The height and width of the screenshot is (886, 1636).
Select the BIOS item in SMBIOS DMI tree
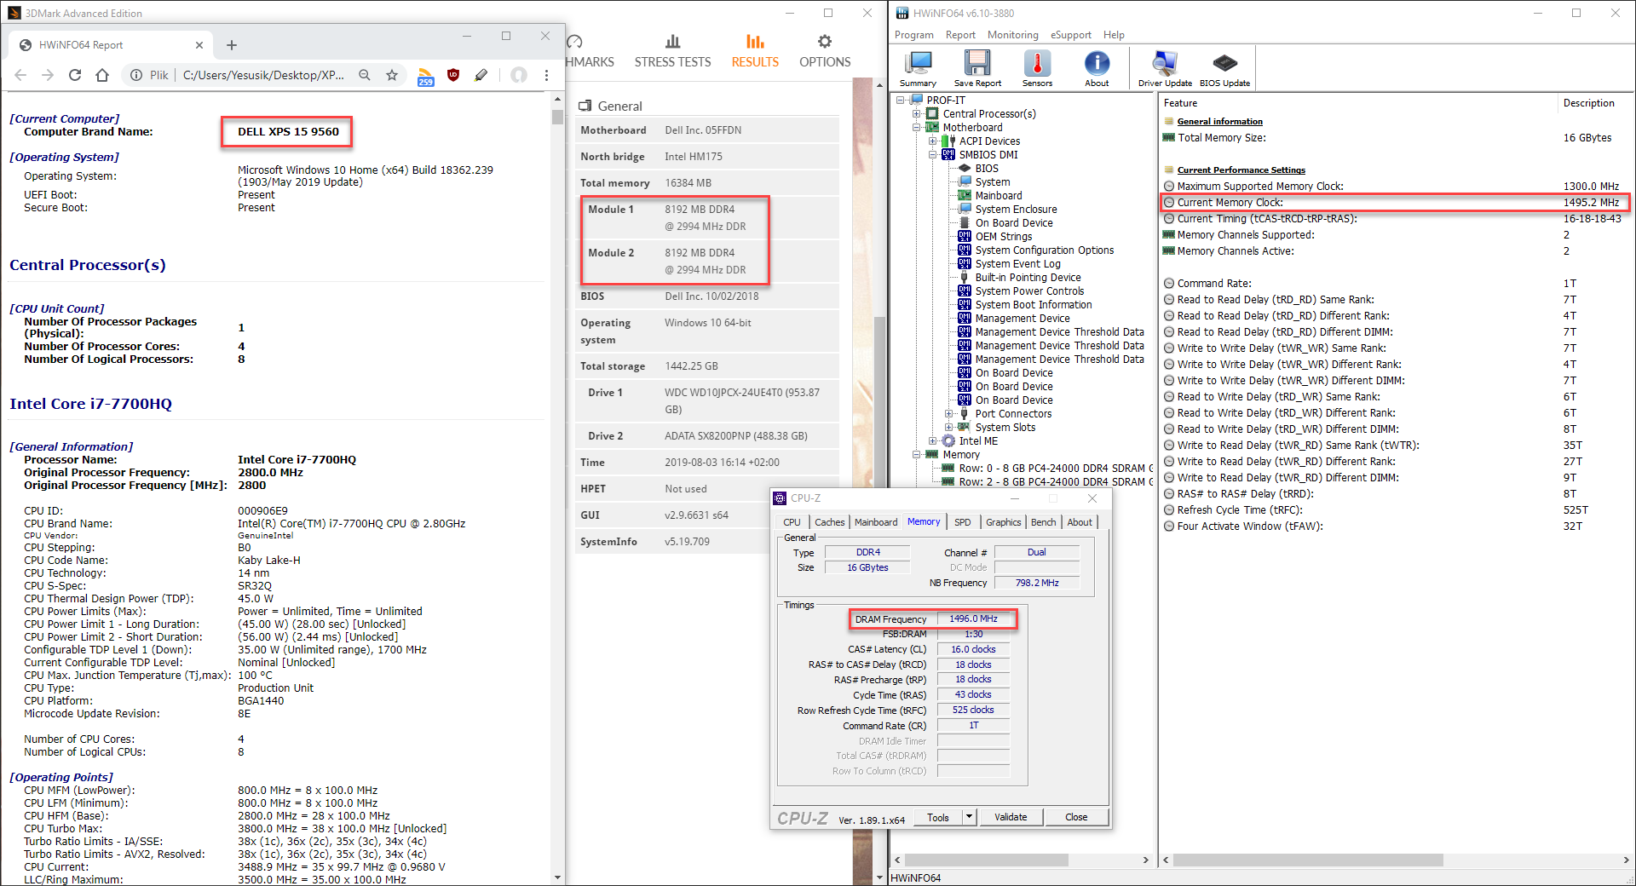click(987, 169)
